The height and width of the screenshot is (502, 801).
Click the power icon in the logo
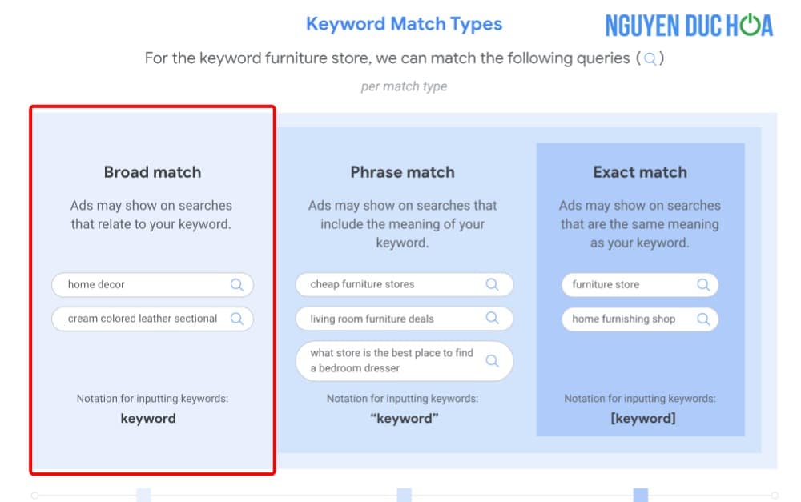[x=749, y=26]
